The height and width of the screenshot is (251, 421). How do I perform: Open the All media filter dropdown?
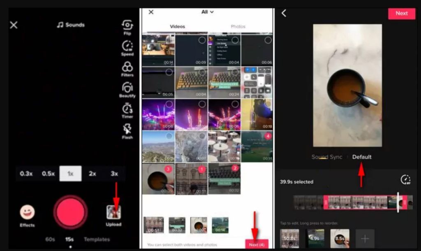pos(208,12)
